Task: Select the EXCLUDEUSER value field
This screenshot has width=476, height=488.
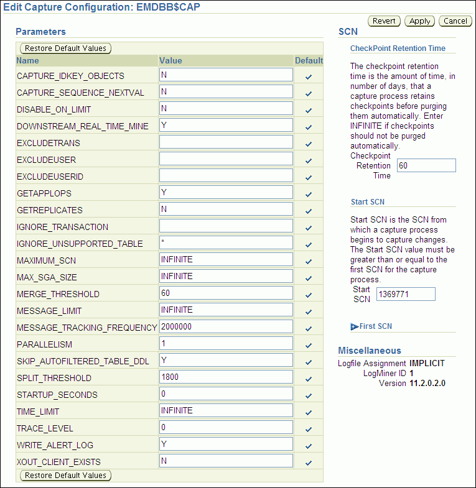Action: [226, 159]
